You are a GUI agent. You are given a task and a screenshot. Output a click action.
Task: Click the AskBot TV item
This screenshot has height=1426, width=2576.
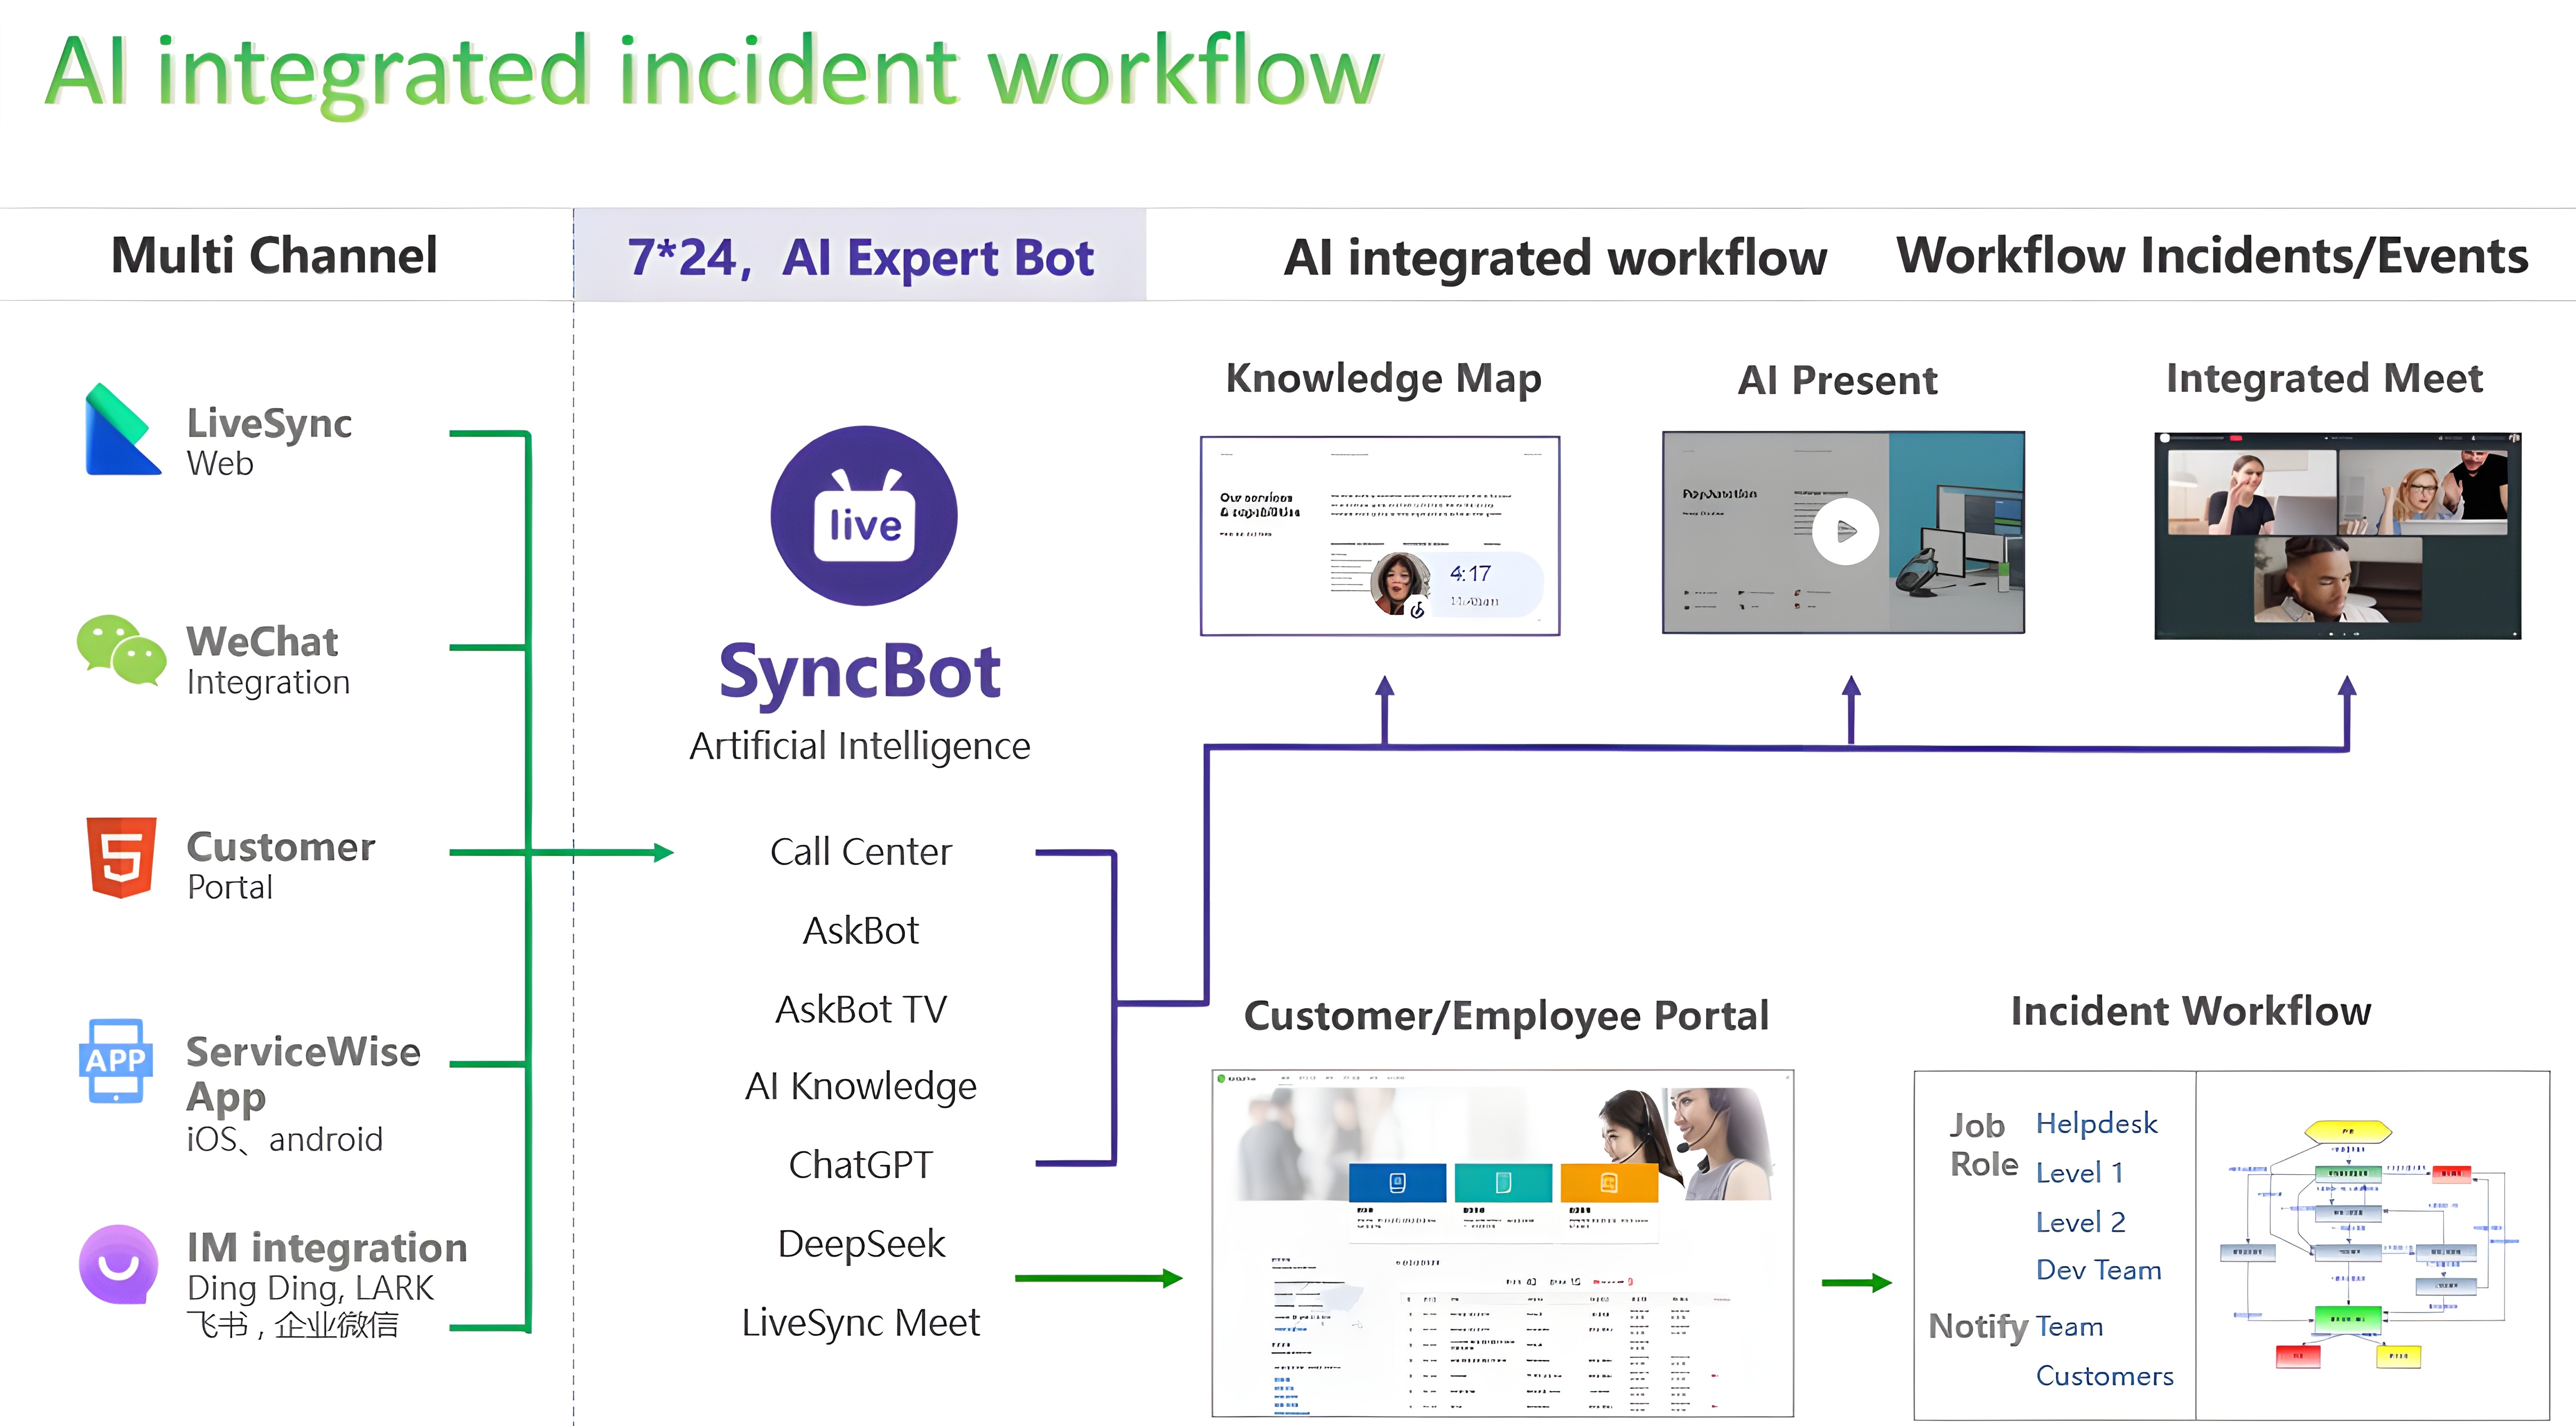(861, 1009)
